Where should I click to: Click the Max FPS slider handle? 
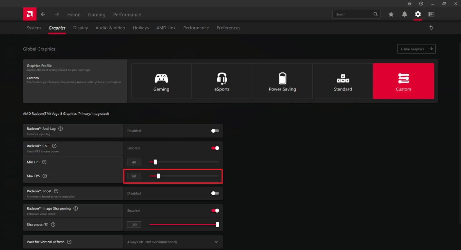pos(158,176)
